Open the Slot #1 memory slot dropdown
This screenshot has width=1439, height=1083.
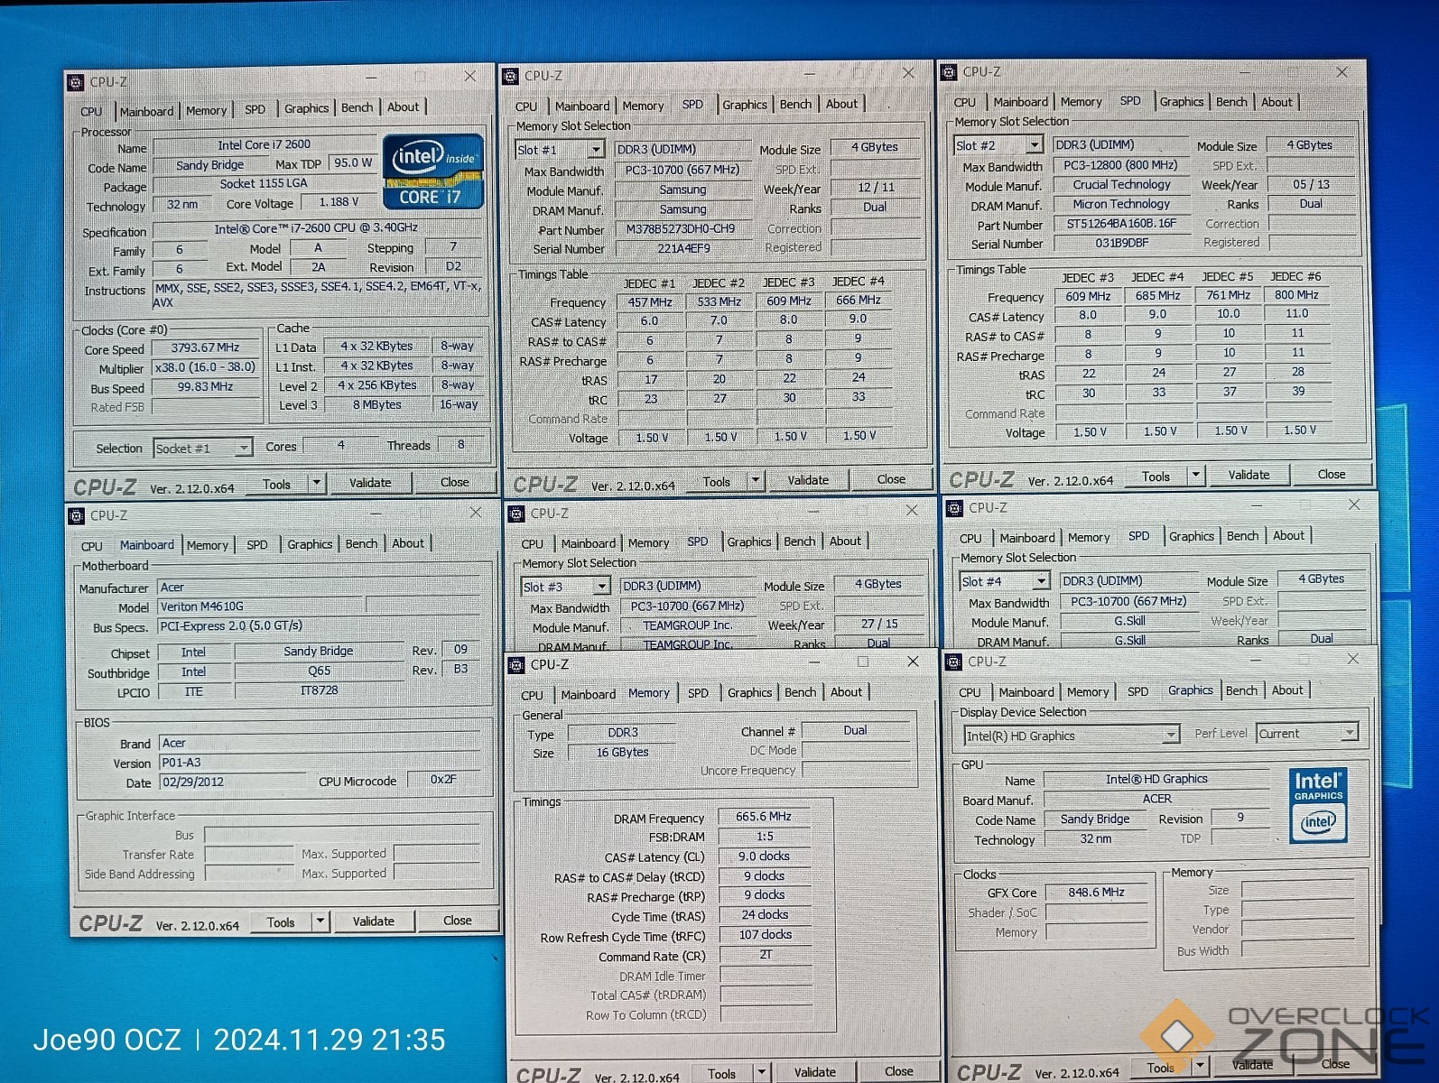(596, 150)
